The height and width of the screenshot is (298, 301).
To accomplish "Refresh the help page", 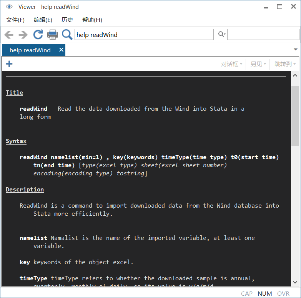I will pos(38,35).
